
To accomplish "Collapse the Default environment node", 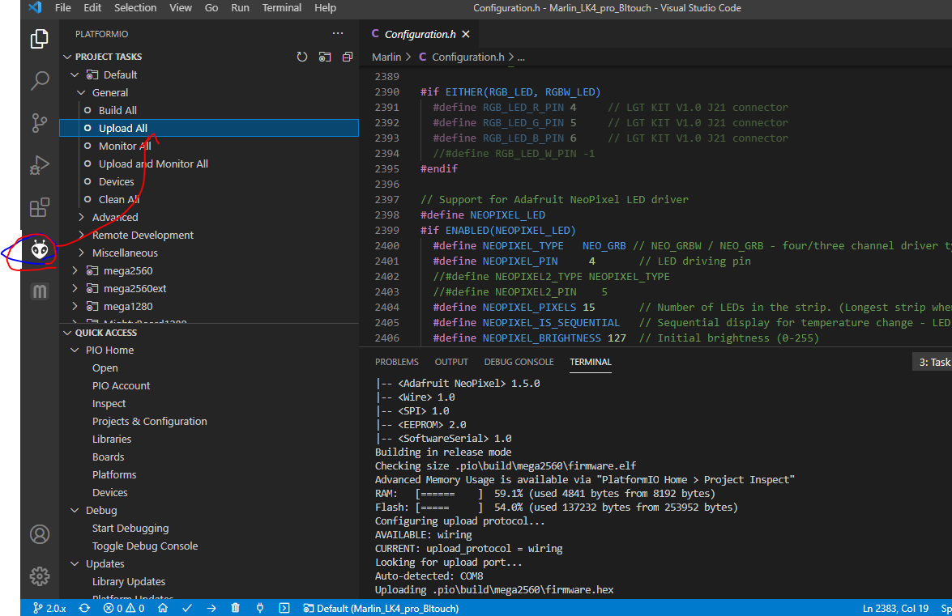I will [x=75, y=74].
